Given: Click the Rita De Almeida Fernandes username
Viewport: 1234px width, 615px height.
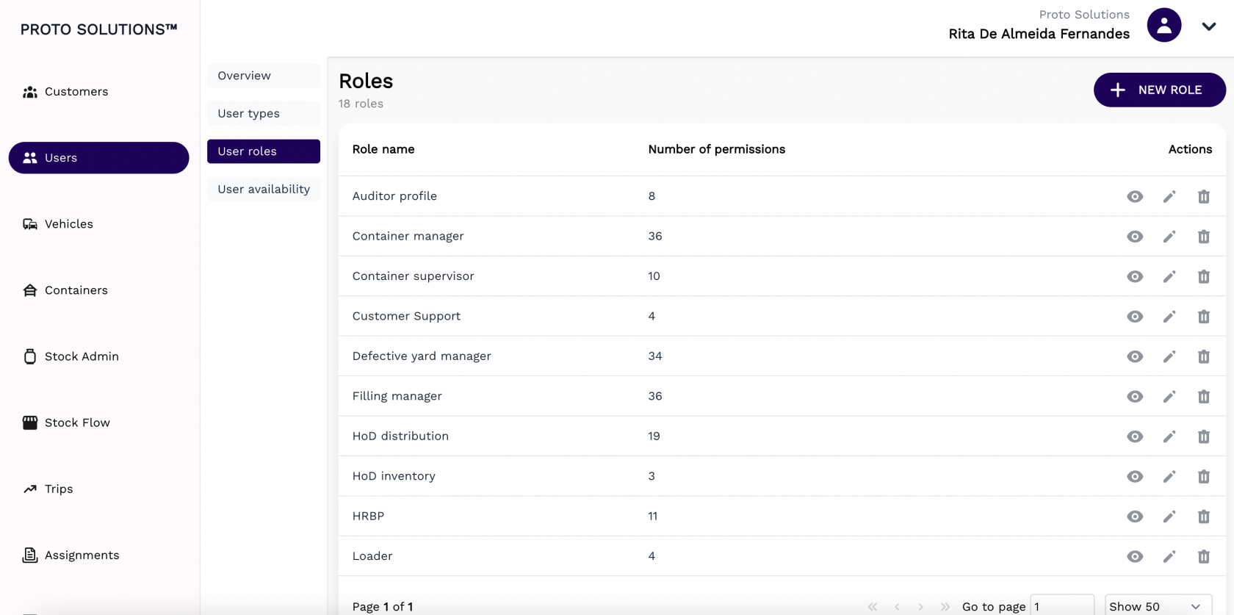Looking at the screenshot, I should (x=1039, y=34).
